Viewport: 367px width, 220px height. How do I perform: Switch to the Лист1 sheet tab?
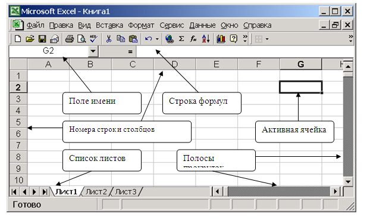coord(67,192)
